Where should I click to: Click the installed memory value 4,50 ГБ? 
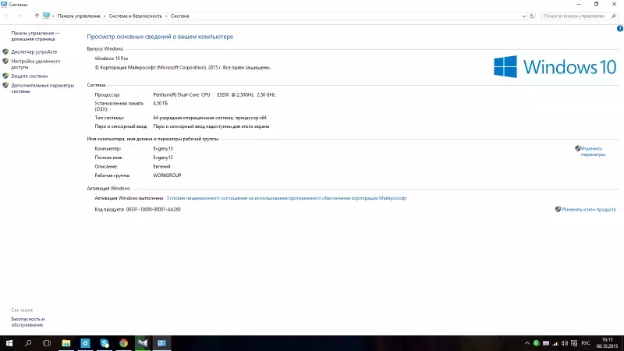point(161,103)
